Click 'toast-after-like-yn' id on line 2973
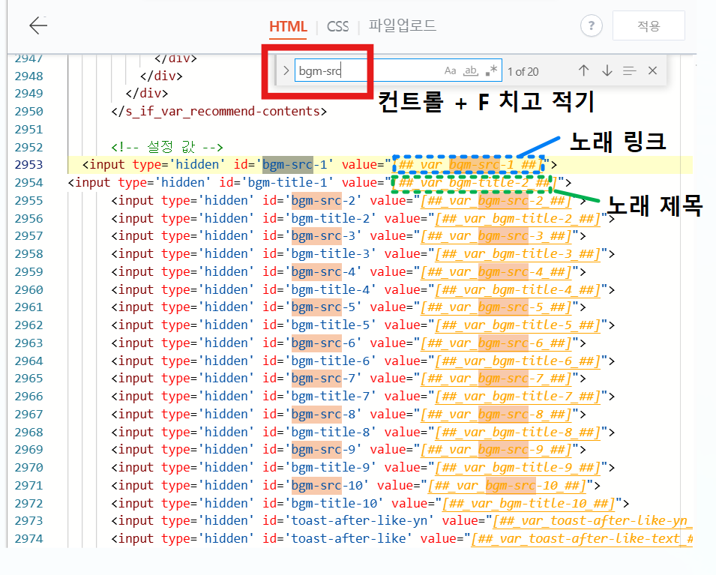Image resolution: width=716 pixels, height=575 pixels. tap(359, 521)
